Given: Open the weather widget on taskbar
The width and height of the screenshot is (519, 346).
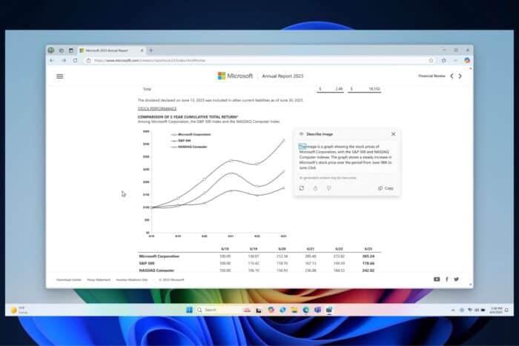Looking at the screenshot, I should 19,310.
